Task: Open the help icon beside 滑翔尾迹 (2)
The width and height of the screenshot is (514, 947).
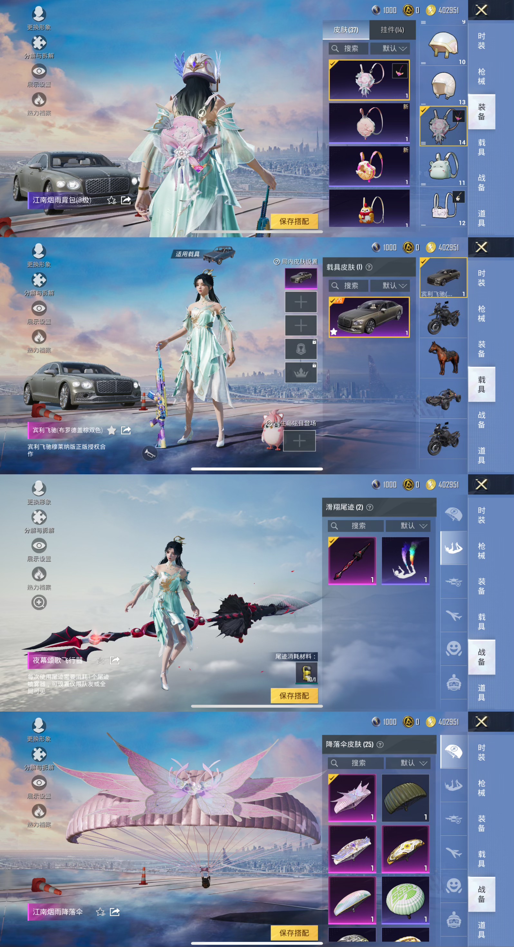Action: tap(370, 507)
